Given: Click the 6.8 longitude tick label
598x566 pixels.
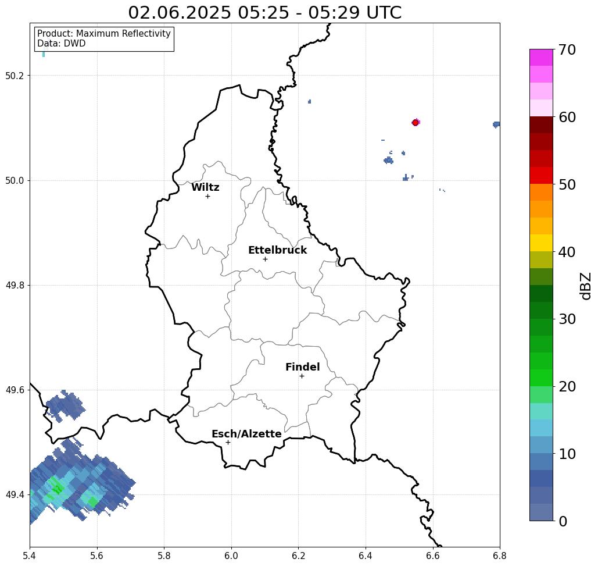Looking at the screenshot, I should (x=500, y=556).
